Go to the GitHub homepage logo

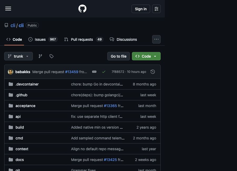coord(82,9)
